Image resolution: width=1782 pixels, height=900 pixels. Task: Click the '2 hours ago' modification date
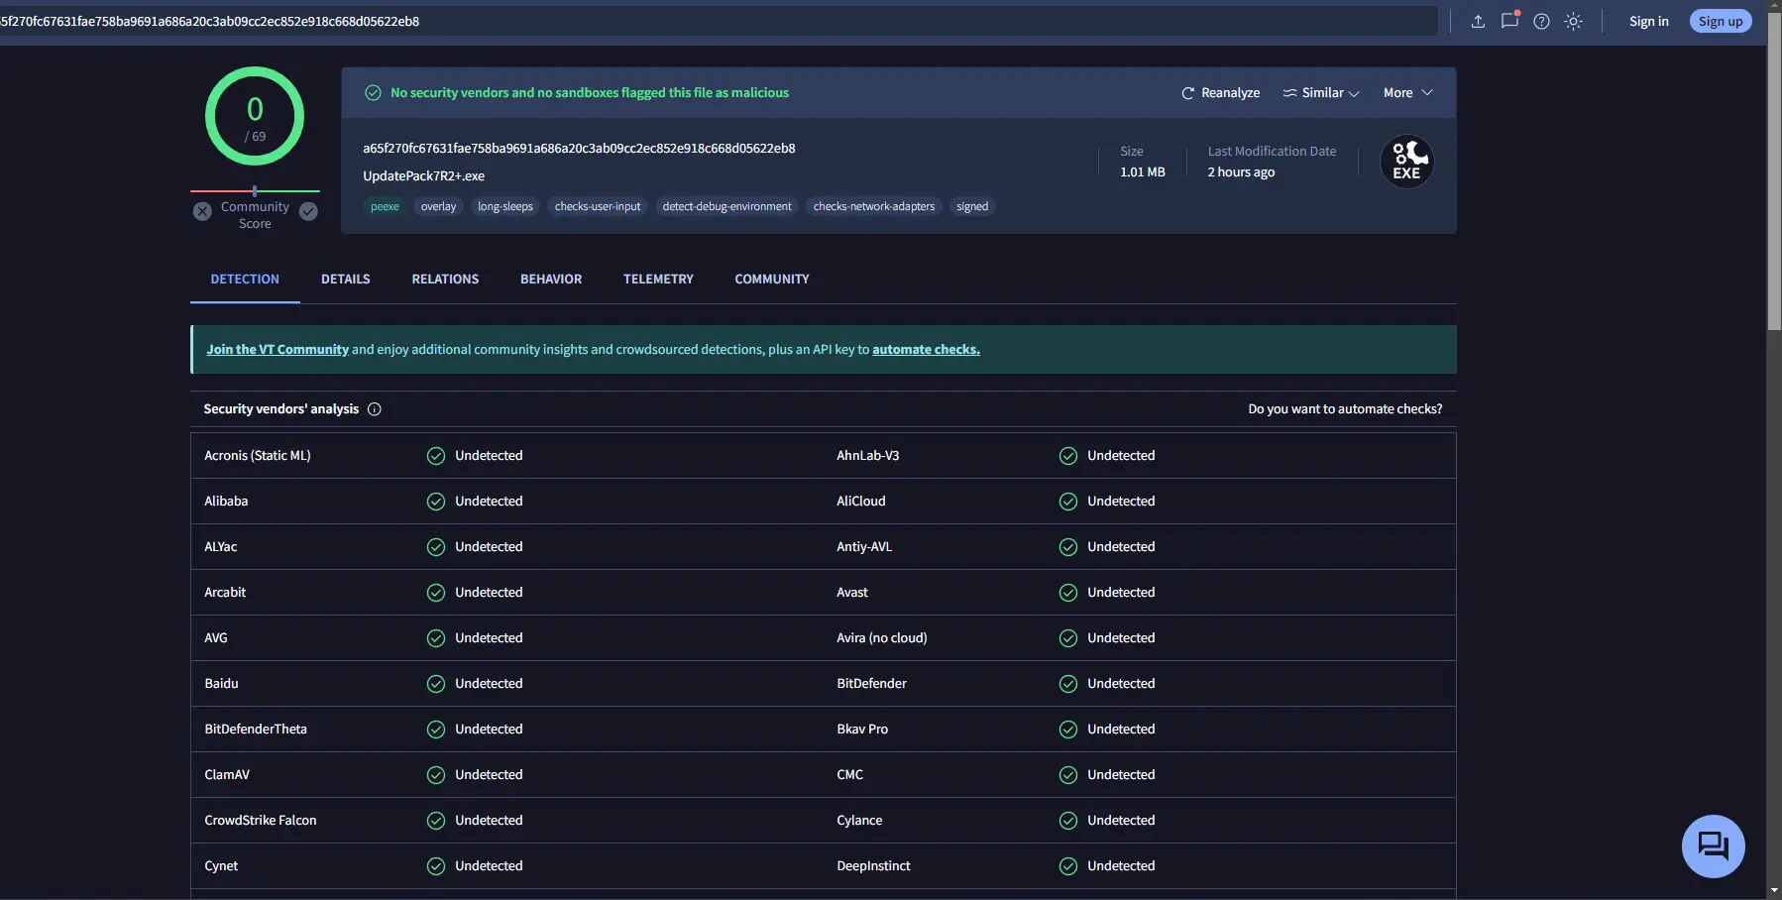coord(1241,172)
